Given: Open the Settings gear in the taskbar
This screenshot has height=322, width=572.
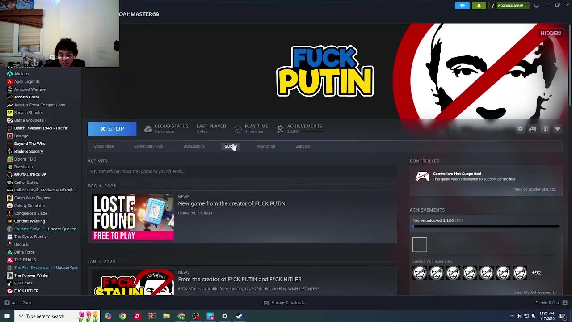Looking at the screenshot, I should point(225,316).
